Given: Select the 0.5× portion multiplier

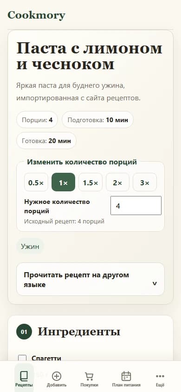Looking at the screenshot, I should [x=36, y=182].
